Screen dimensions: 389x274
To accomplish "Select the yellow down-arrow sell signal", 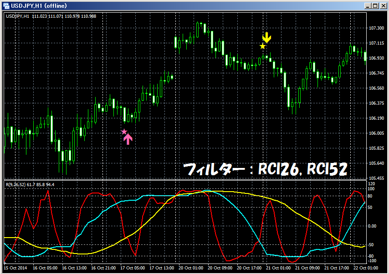I will coord(266,37).
